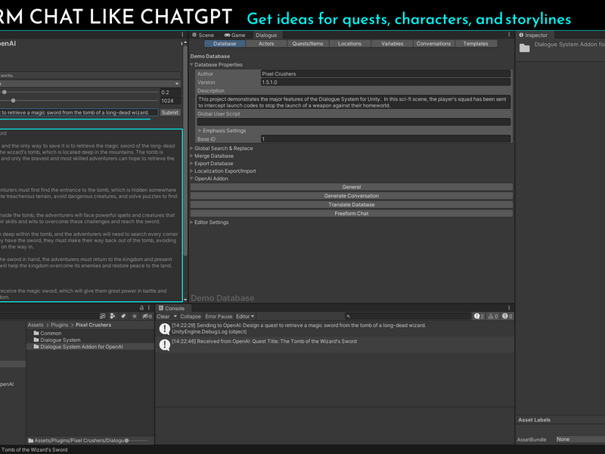Screen dimensions: 605x454
Task: Switch to the Game tab
Action: [235, 35]
